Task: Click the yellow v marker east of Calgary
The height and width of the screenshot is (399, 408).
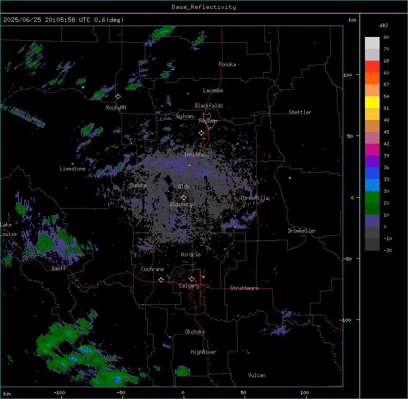Action: tap(203, 277)
